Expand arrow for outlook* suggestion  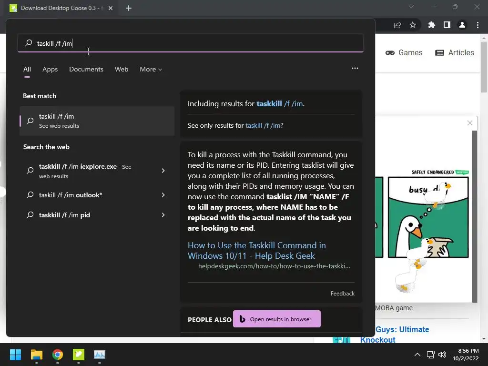coord(163,195)
